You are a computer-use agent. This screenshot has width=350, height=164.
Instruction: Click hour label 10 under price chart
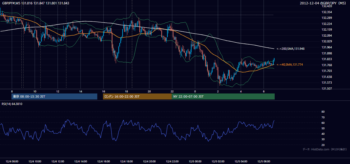tap(35, 91)
